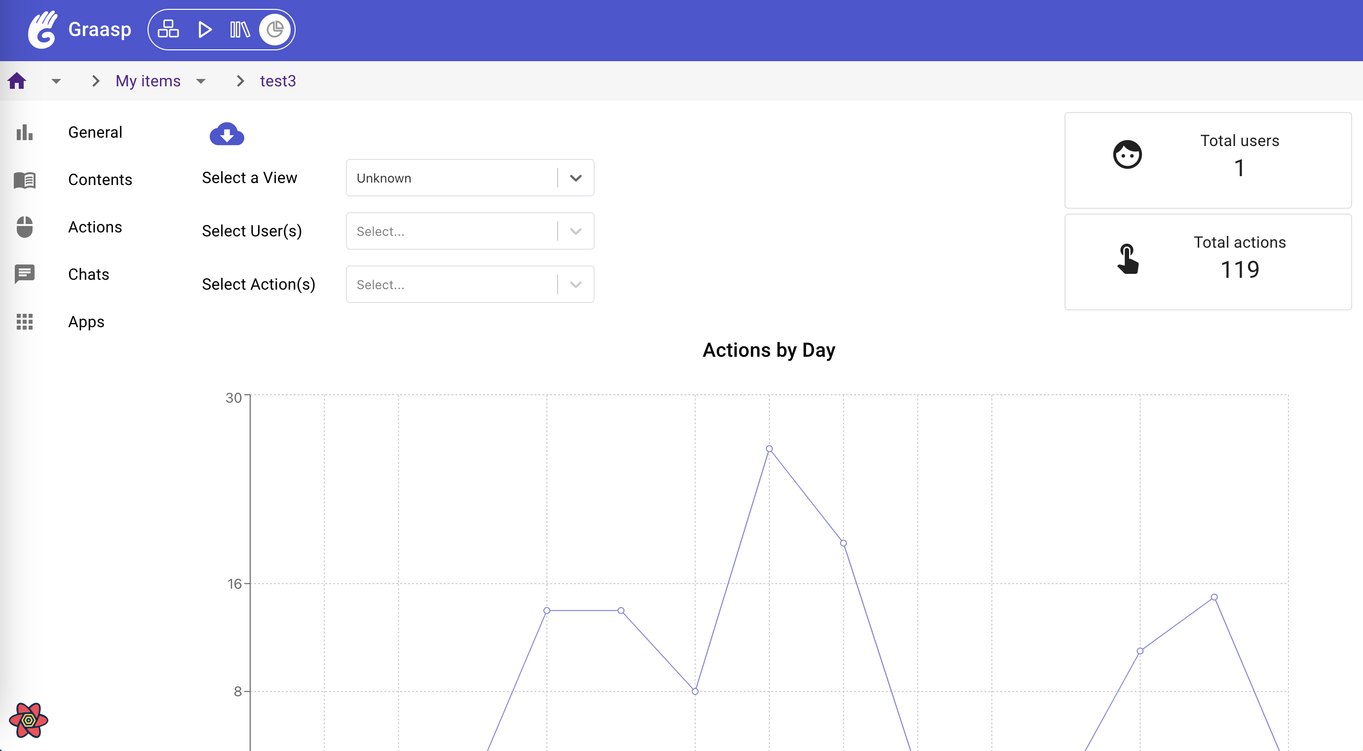Screen dimensions: 1363x751
Task: Select the General bar-chart sidebar icon
Action: point(24,132)
